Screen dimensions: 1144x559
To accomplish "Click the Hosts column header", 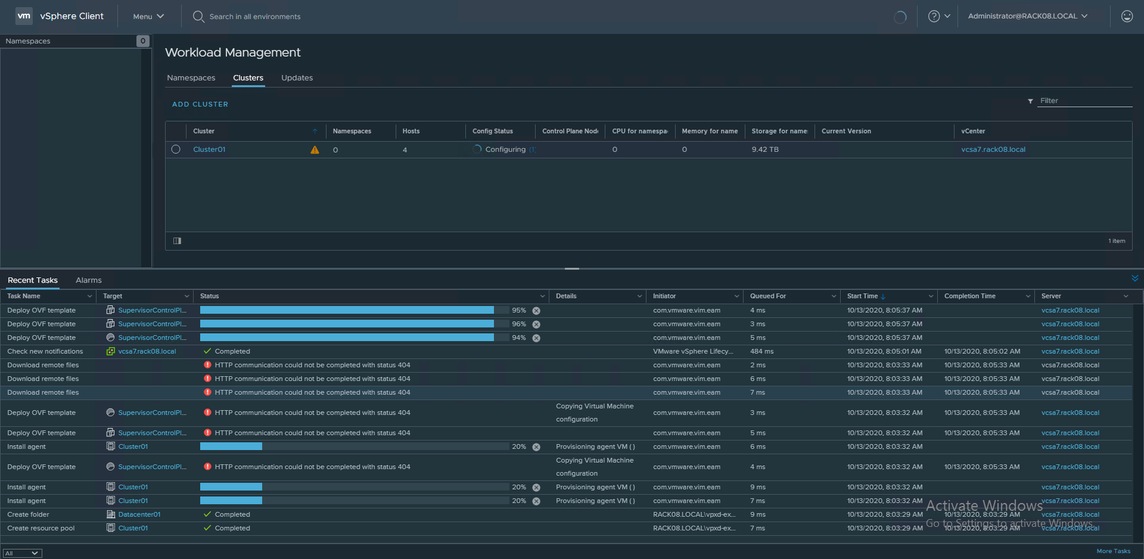I will [411, 131].
